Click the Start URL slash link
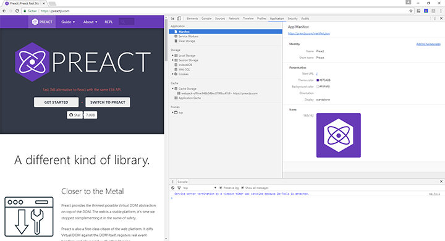Viewport: 445px width, 241px height. (317, 74)
